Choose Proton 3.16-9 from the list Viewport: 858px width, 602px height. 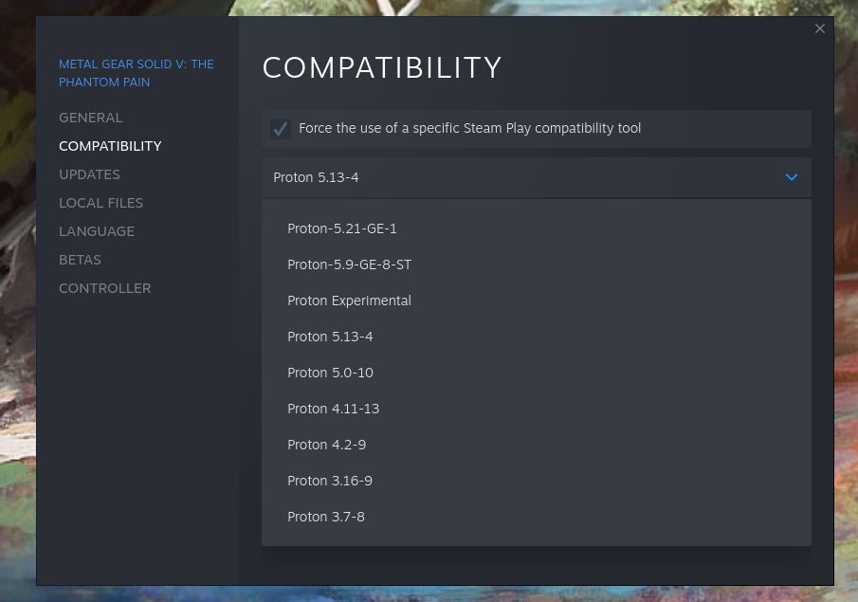tap(329, 481)
